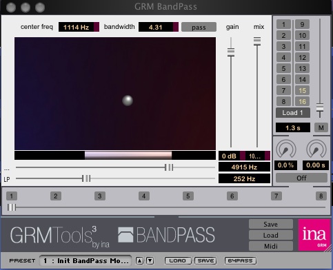The width and height of the screenshot is (333, 270).
Task: Click the LP cutoff slider handle
Action: (86, 178)
